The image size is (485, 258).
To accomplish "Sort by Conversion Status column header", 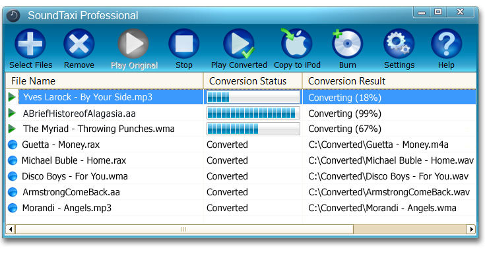I will [253, 81].
